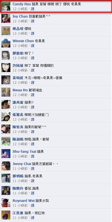Screen dimensions: 112x222
Task: Open Shu-fang Tsai's profile link
Action: click(x=24, y=152)
